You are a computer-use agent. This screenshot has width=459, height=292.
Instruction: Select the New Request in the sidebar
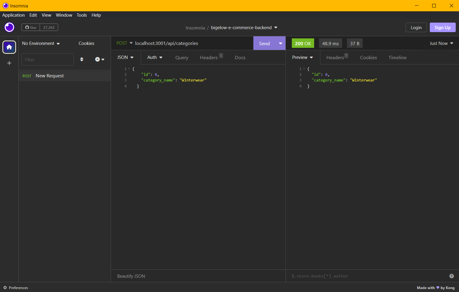pos(49,76)
